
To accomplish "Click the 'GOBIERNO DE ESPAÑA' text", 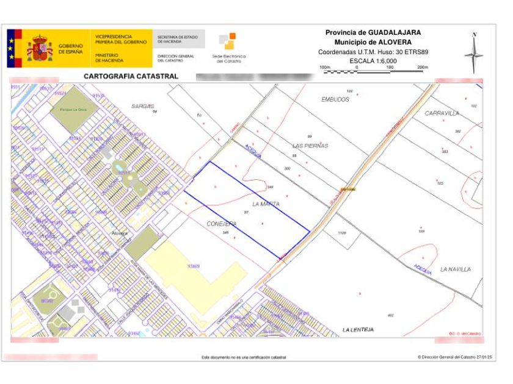I will (71, 49).
